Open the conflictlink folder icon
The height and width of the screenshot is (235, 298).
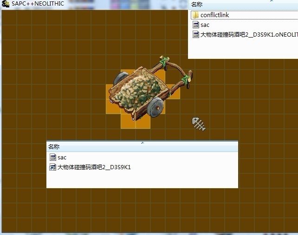[x=195, y=15]
